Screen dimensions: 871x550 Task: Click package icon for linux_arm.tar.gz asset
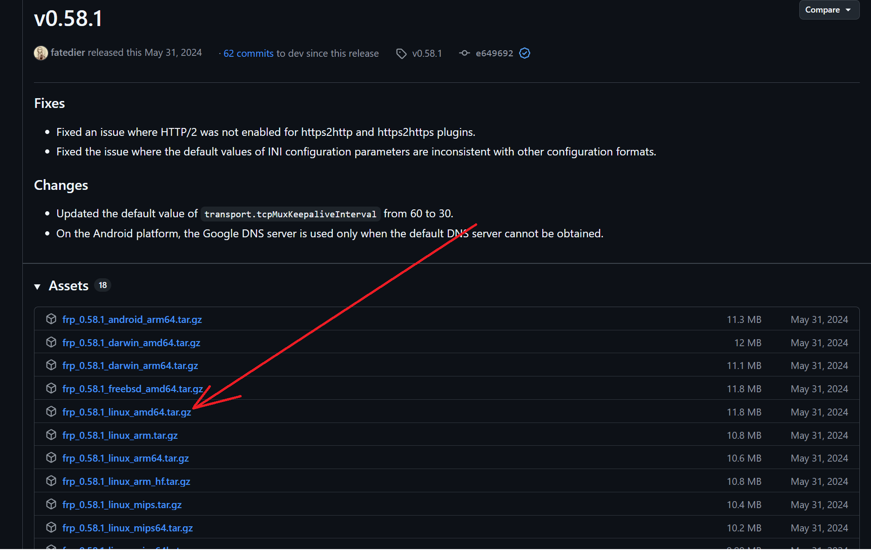[x=51, y=435]
